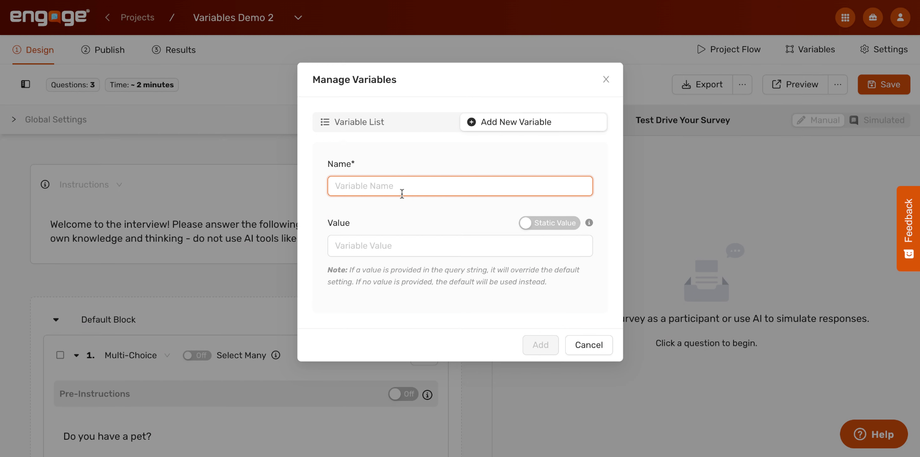Image resolution: width=920 pixels, height=457 pixels.
Task: Open the user profile icon
Action: click(x=900, y=18)
